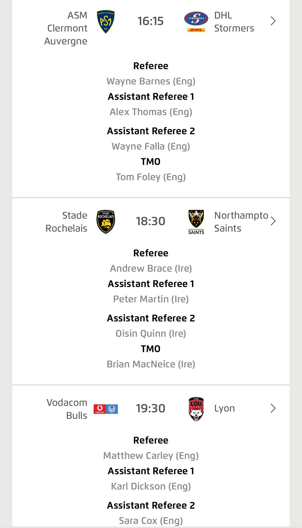The image size is (302, 528).
Task: Select the 16:15 kickoff time
Action: click(151, 21)
